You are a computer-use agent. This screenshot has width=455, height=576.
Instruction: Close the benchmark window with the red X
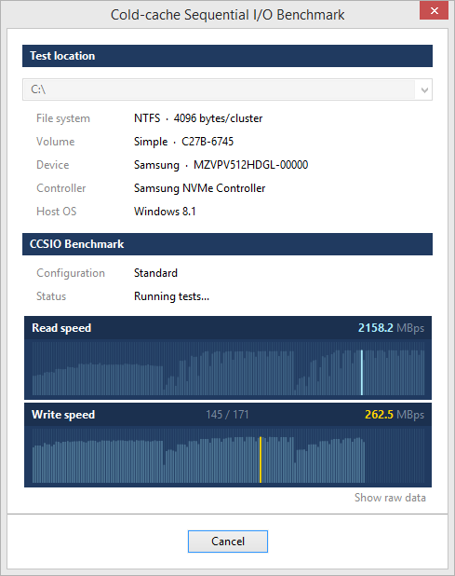434,10
